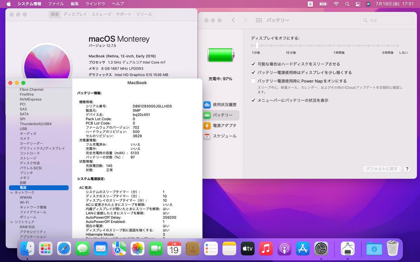
Task: Collapse ネットワーク section in sidebar
Action: point(12,193)
